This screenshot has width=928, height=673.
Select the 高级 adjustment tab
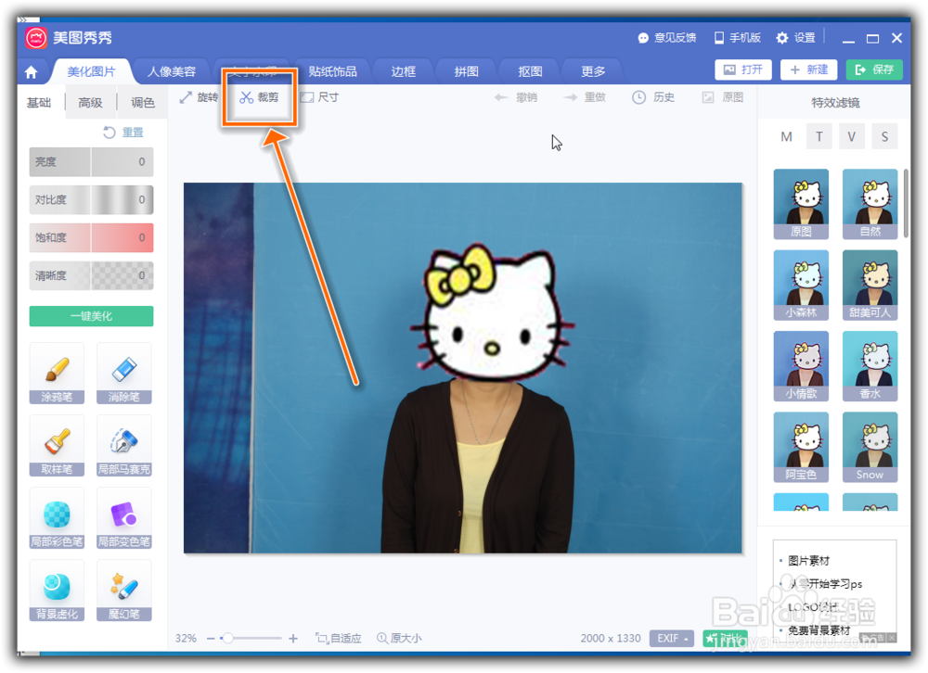click(91, 103)
